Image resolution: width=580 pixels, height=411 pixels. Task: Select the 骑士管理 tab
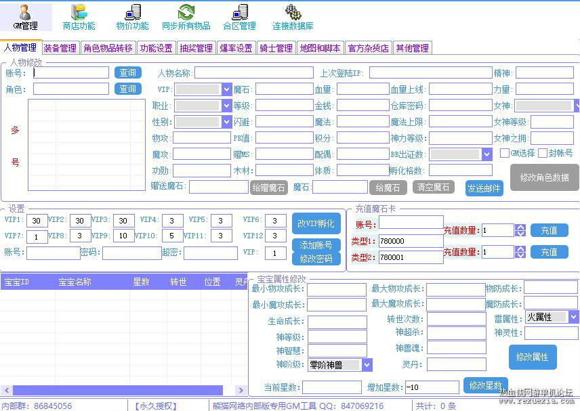tap(276, 48)
